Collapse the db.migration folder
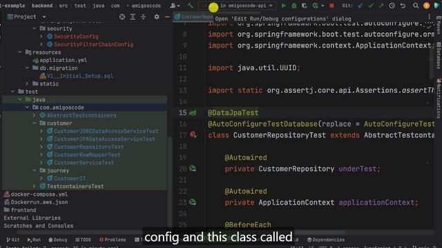Screen dimensions: 442x248 [x=27, y=68]
